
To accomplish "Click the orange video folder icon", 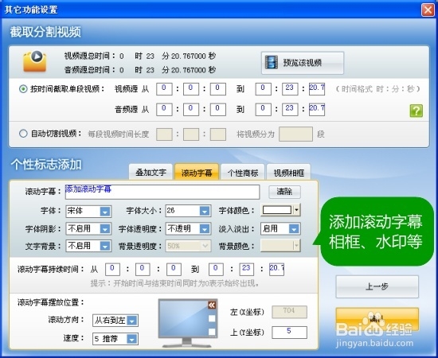I will click(34, 61).
